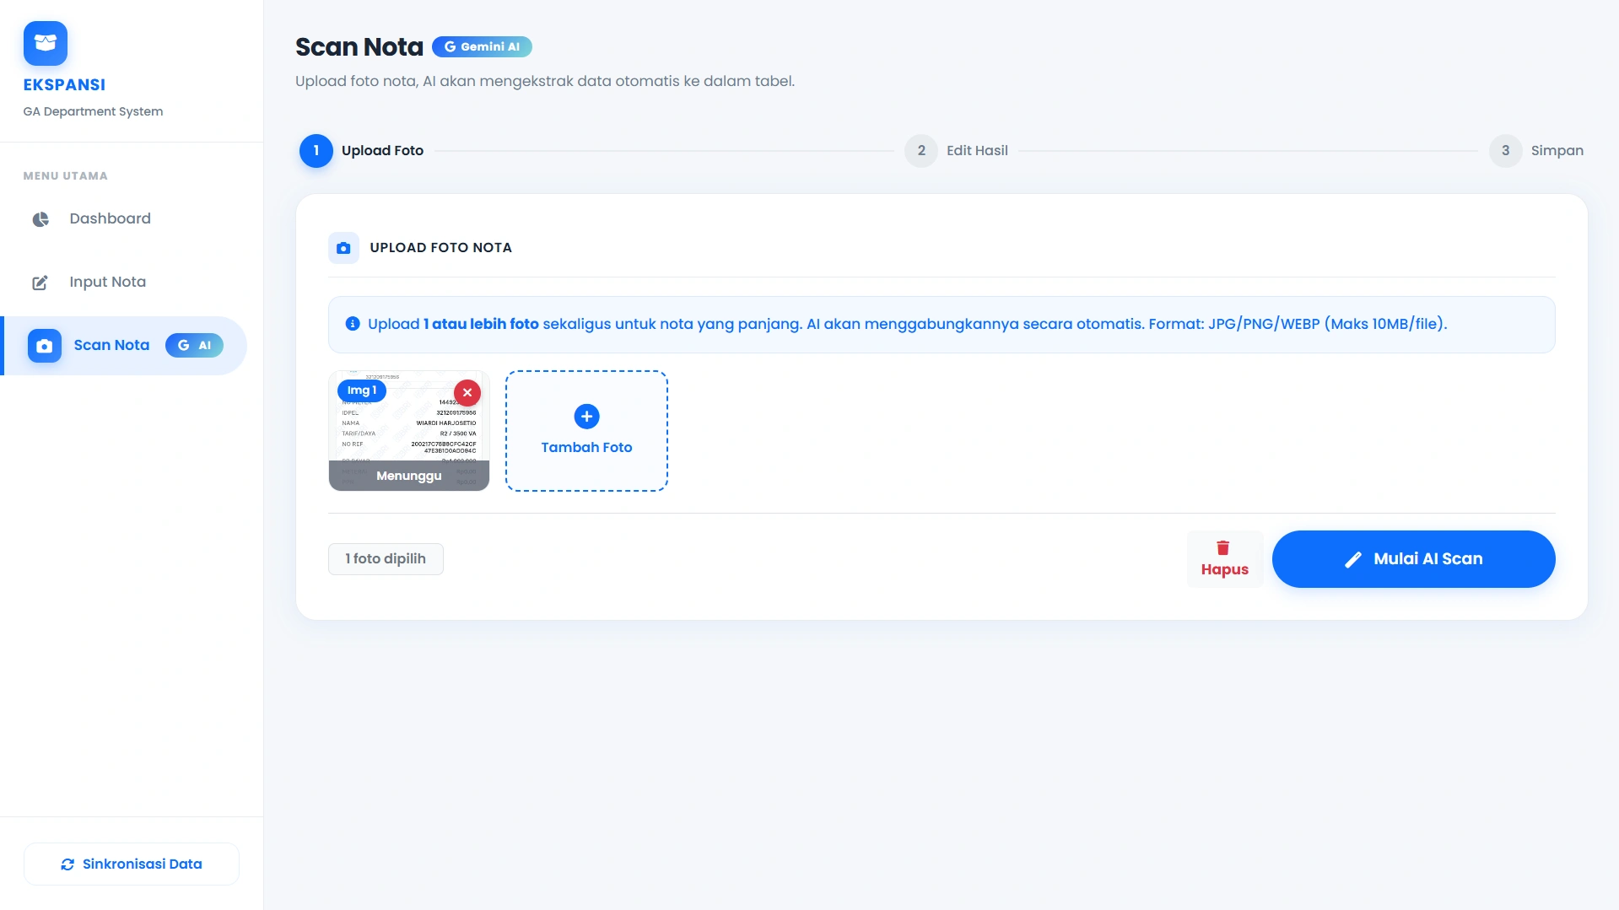The height and width of the screenshot is (910, 1619).
Task: Click the Img 1 label badge
Action: coord(362,390)
